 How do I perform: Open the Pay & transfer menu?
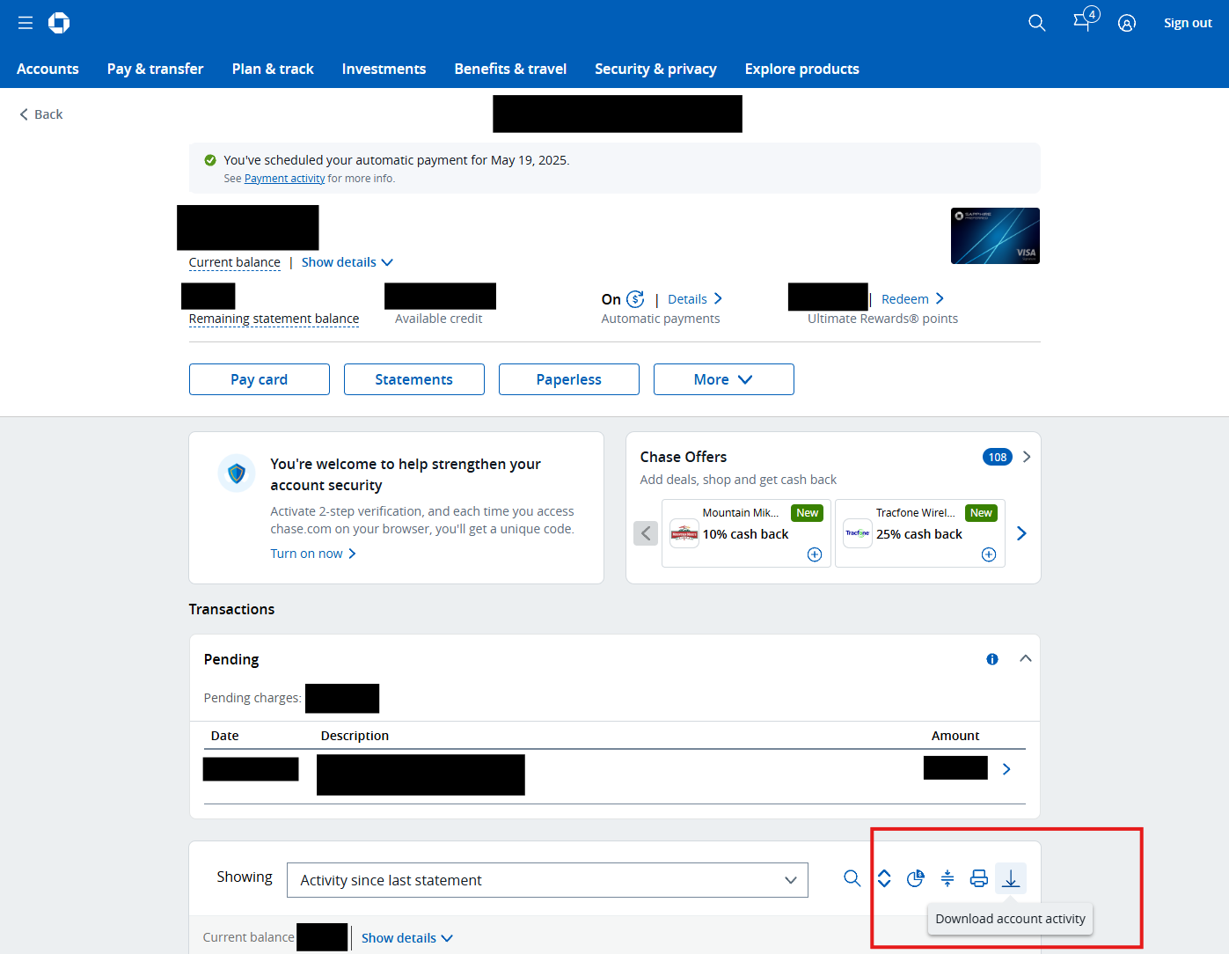click(155, 69)
